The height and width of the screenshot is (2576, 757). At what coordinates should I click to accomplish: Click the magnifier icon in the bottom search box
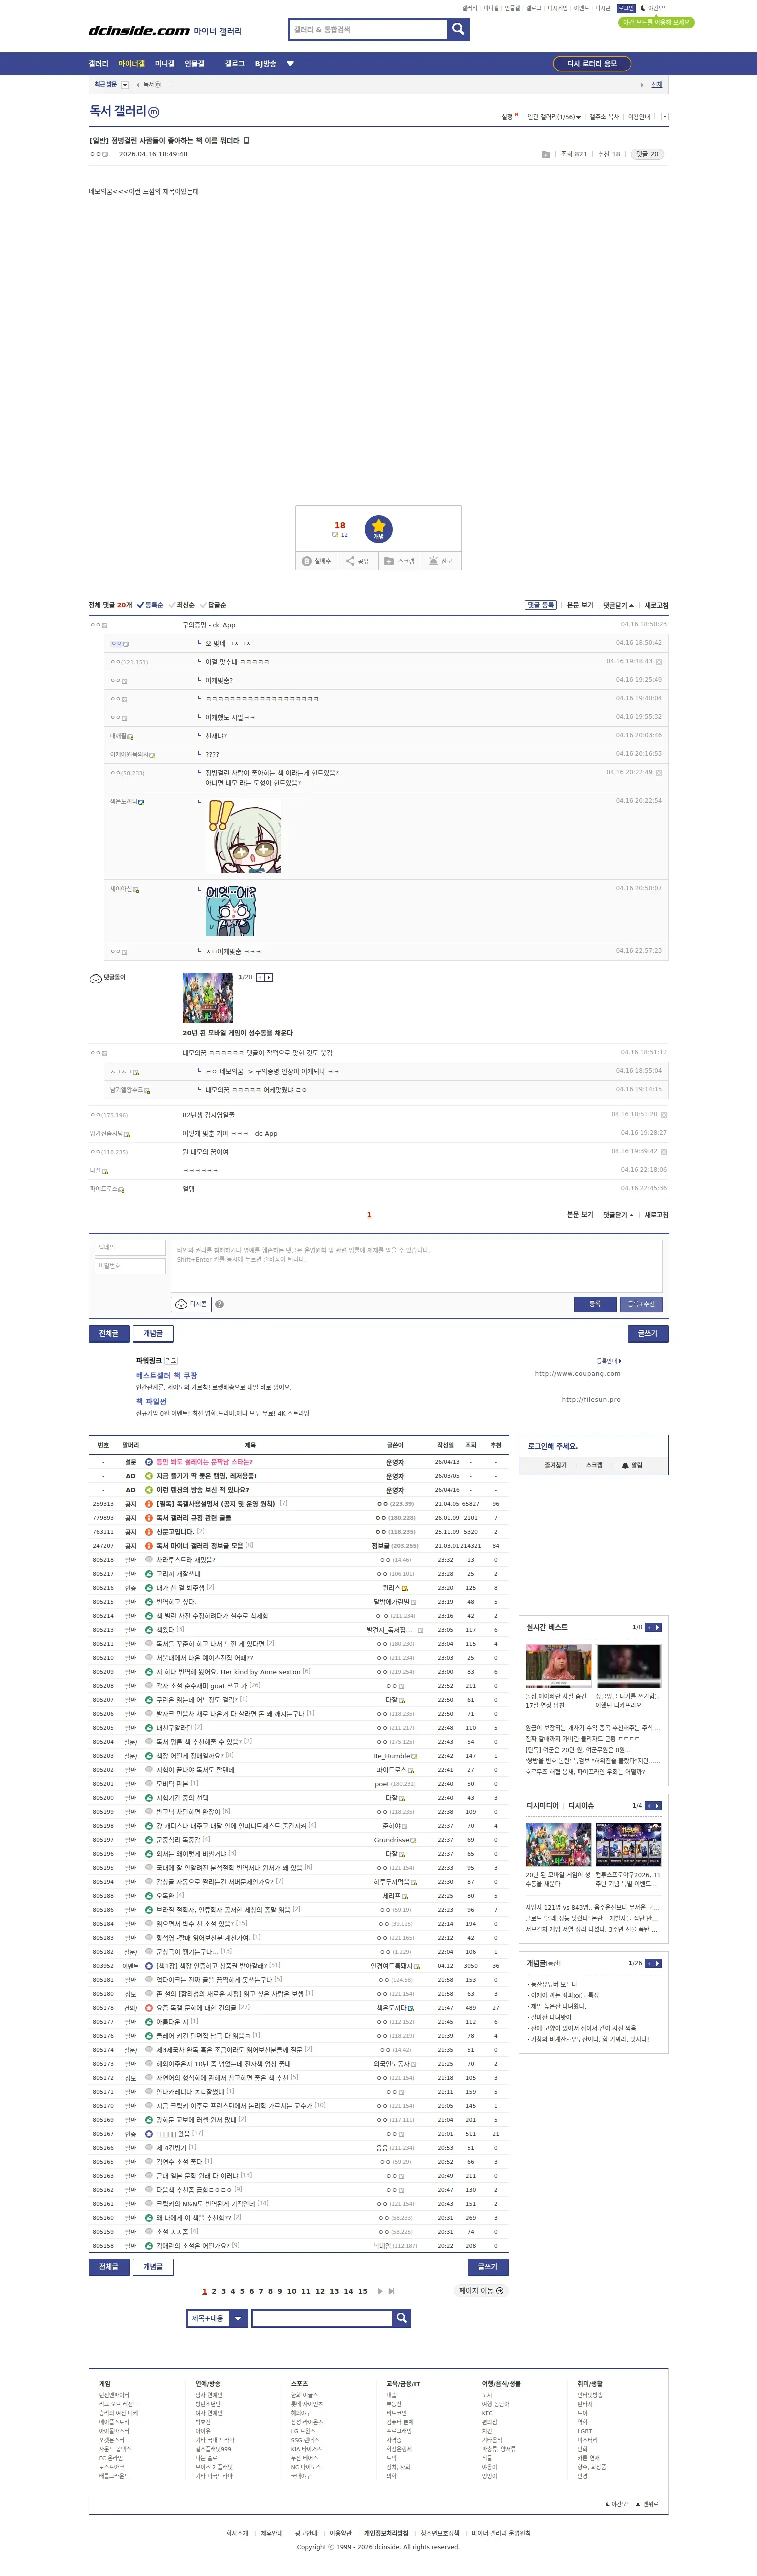[401, 2318]
